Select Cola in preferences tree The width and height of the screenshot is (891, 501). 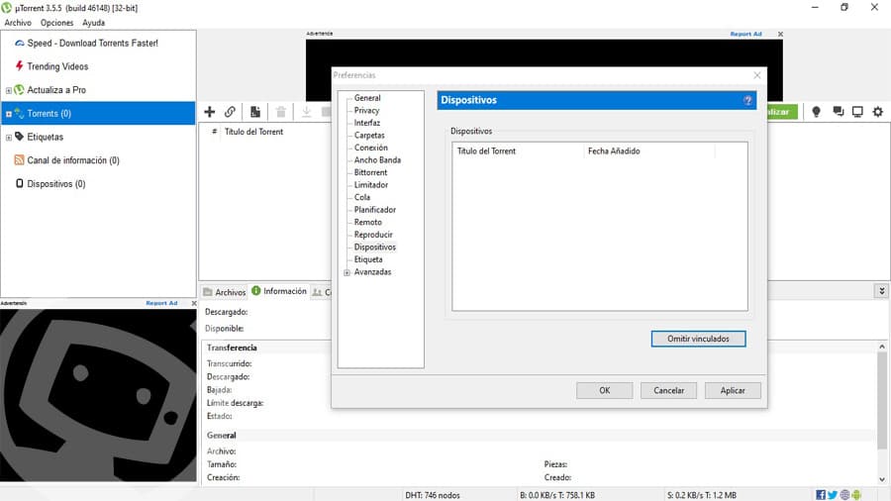362,197
